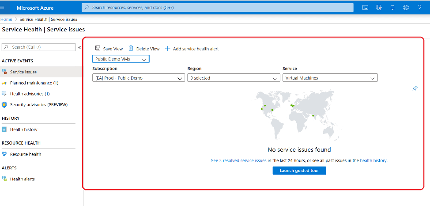Viewport: 430px width, 206px height.
Task: Click the Security advisories shield icon
Action: pos(4,105)
